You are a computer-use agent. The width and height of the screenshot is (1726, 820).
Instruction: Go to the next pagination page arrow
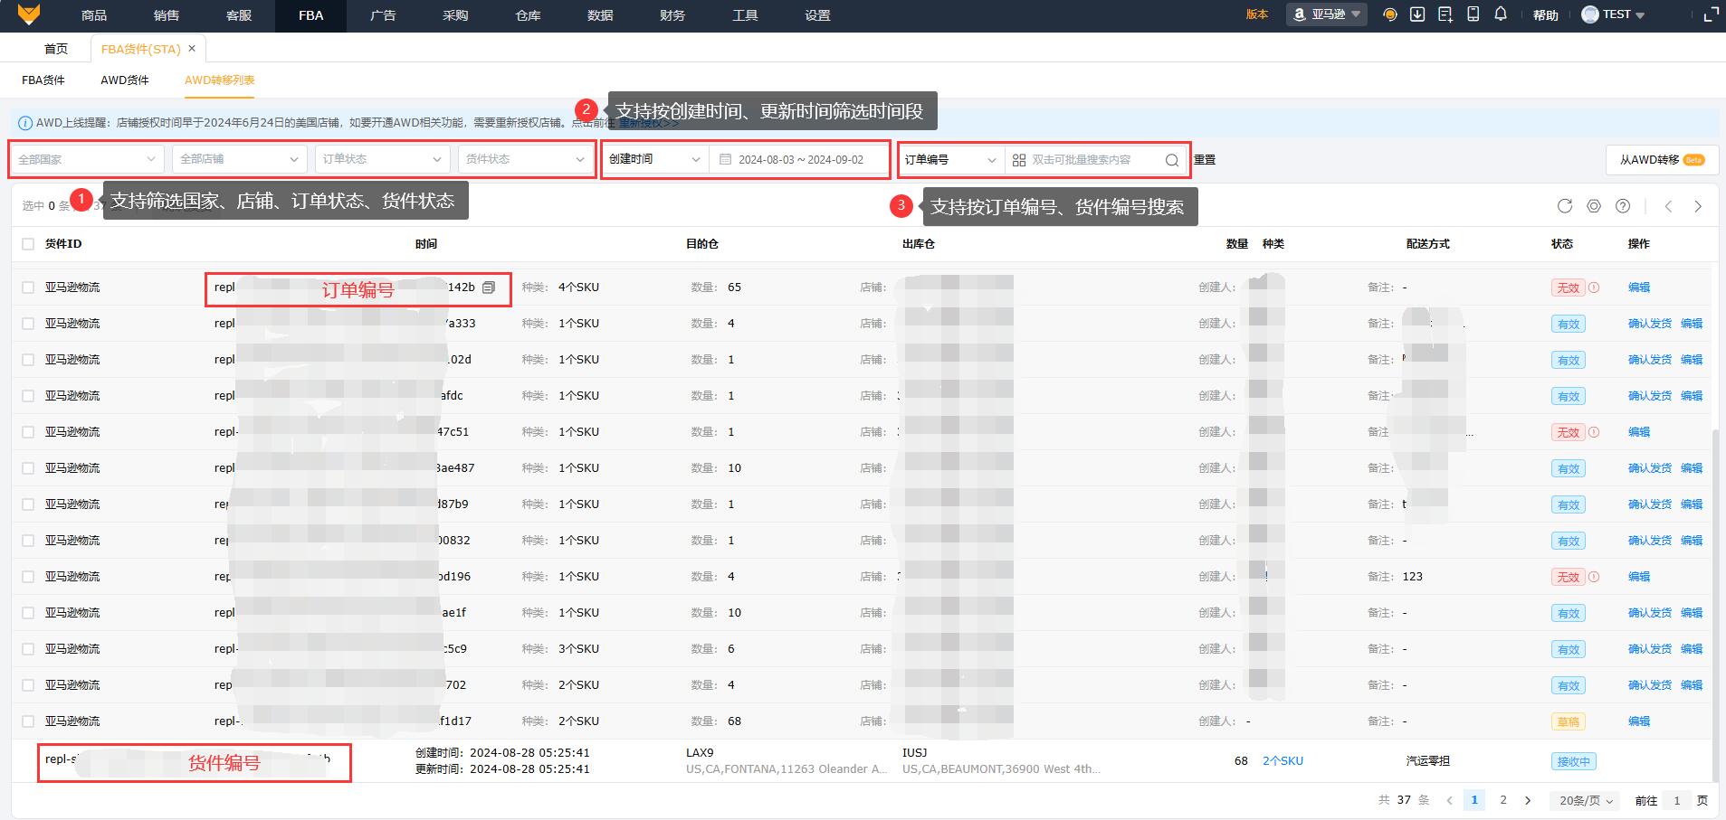[x=1528, y=800]
